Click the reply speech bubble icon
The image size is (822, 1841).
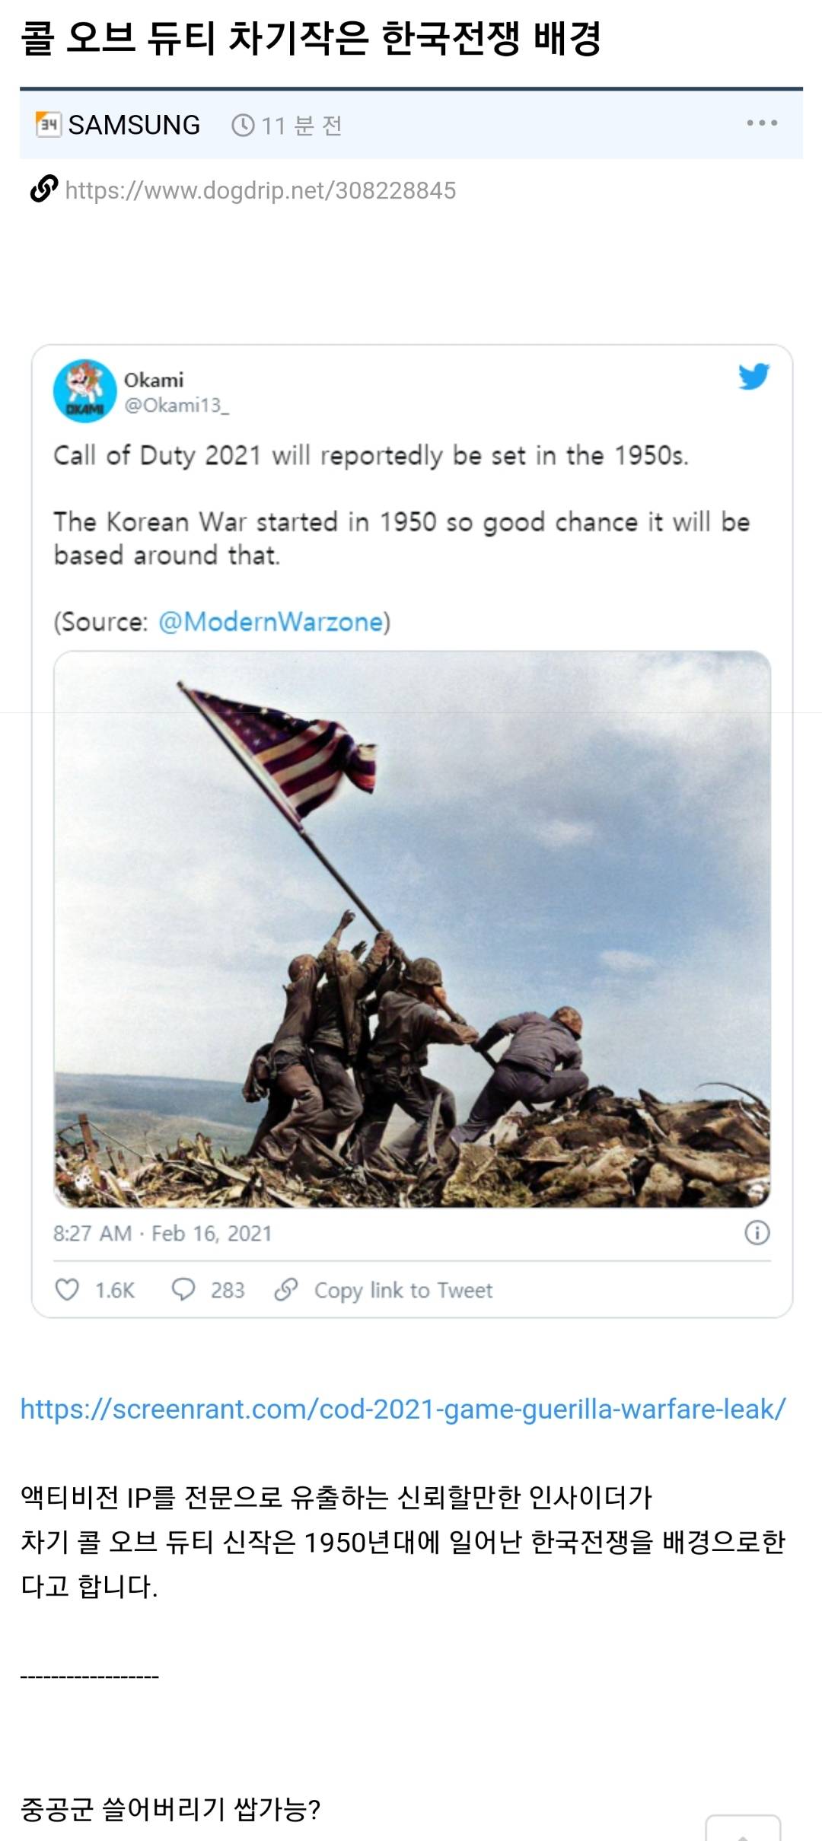tap(183, 1289)
